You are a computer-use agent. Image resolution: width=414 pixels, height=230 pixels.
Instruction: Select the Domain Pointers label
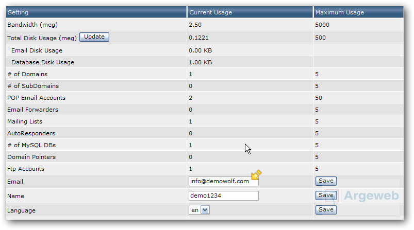click(31, 157)
